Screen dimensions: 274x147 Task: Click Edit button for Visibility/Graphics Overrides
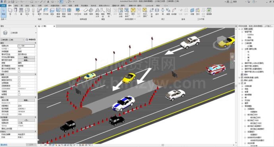pyautogui.click(x=26, y=57)
